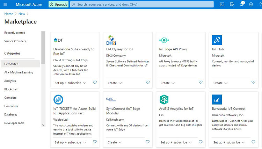Expand the Create dropdown on IoT Hub

click(220, 83)
